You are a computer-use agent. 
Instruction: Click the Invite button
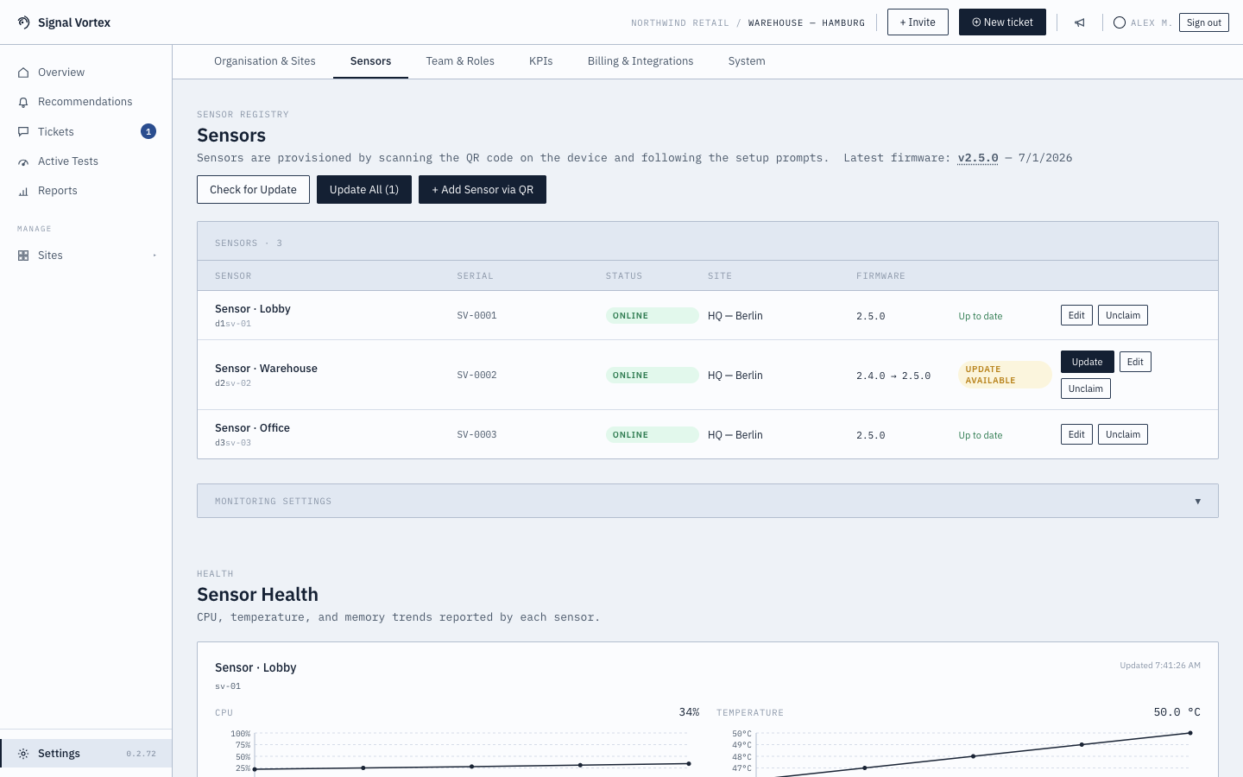pos(918,22)
